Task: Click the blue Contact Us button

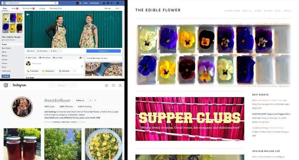Action: (x=104, y=51)
